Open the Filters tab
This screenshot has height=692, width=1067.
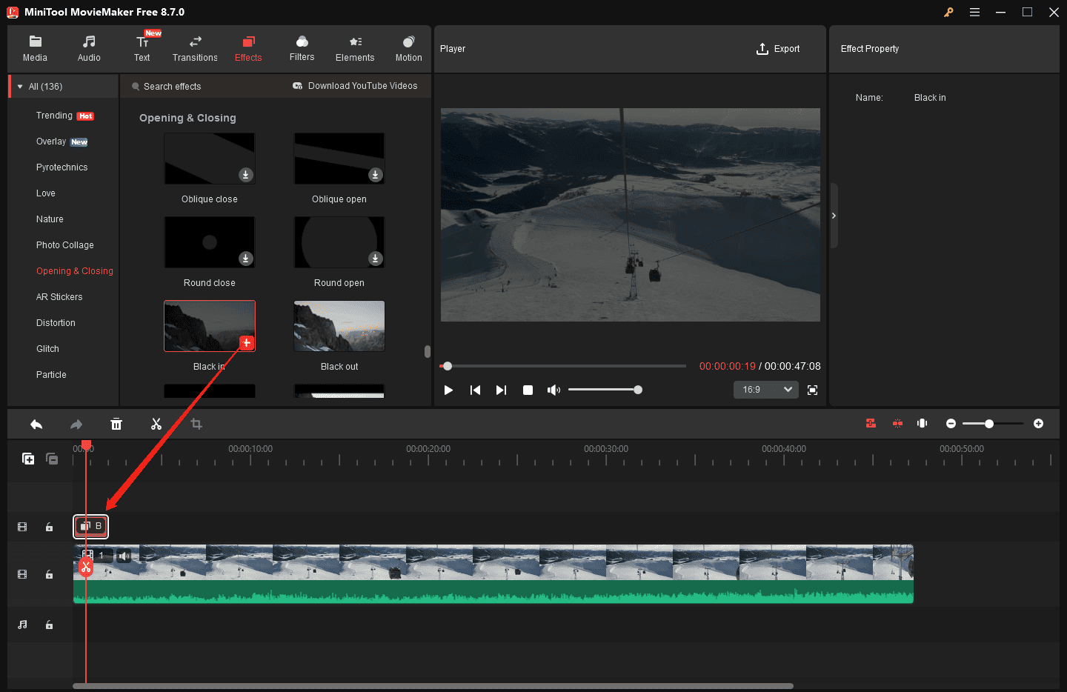[x=302, y=49]
